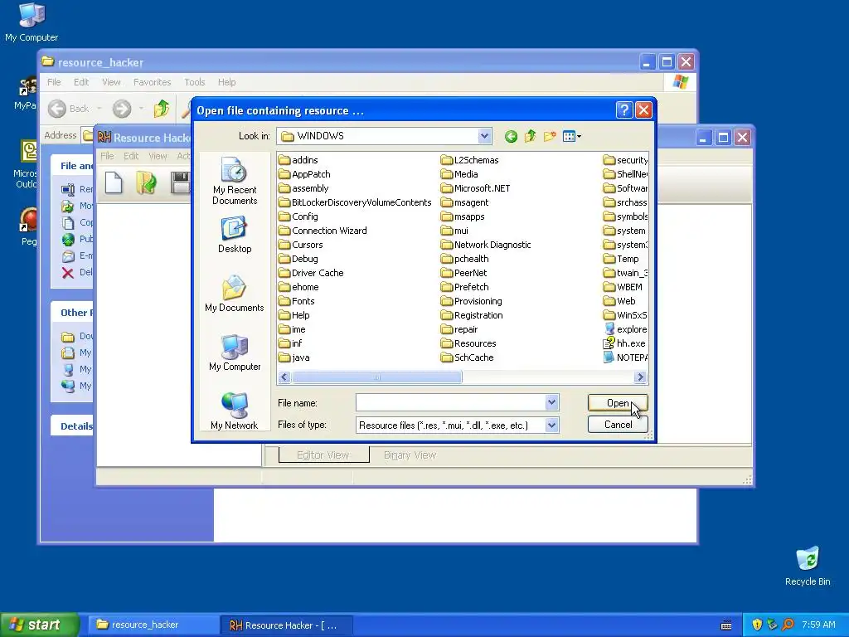
Task: Open the Help menu in Explorer window
Action: click(x=227, y=82)
